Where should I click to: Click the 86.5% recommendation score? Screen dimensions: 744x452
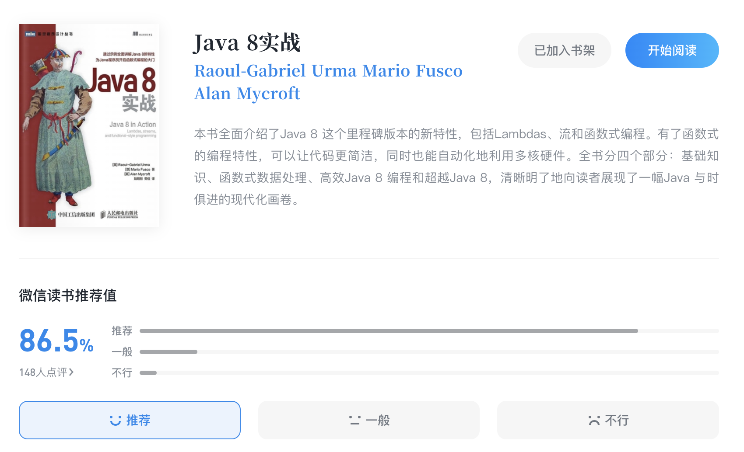(x=56, y=341)
